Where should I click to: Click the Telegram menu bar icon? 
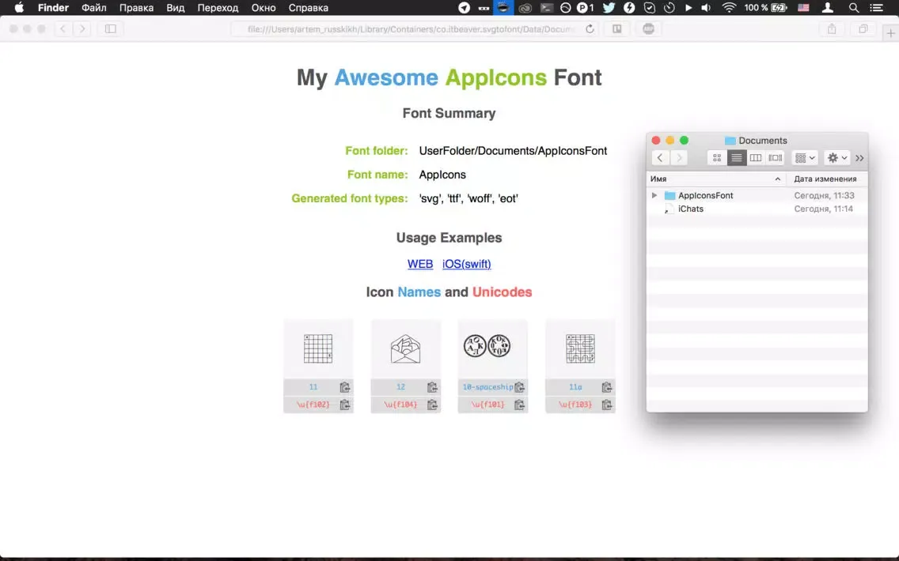pos(465,7)
